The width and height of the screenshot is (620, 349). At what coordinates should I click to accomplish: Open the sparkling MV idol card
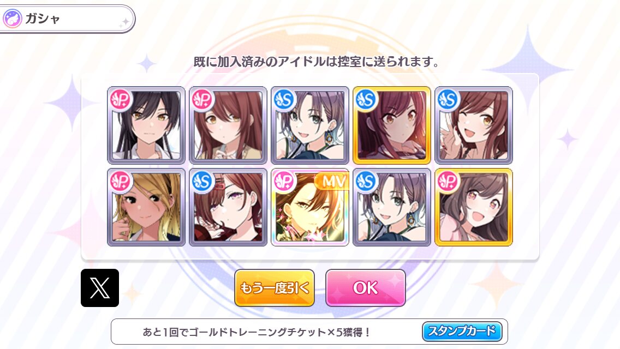click(310, 207)
